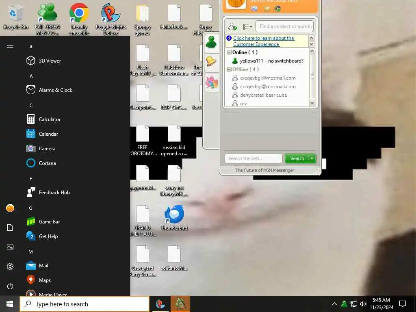
Task: Click the Messenger buddy tab on the side panel
Action: pyautogui.click(x=211, y=42)
